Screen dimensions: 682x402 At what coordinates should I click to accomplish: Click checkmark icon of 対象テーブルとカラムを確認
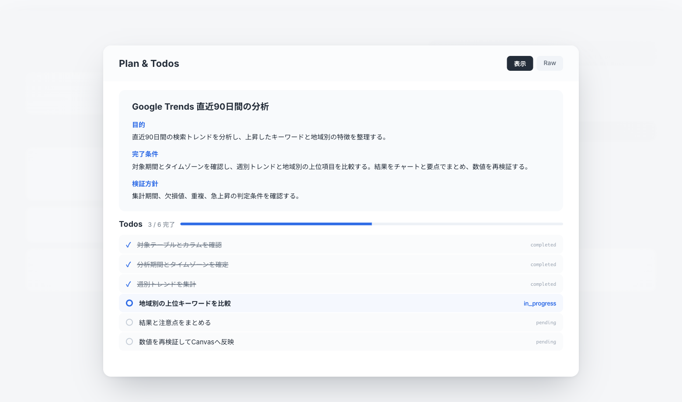(x=128, y=245)
